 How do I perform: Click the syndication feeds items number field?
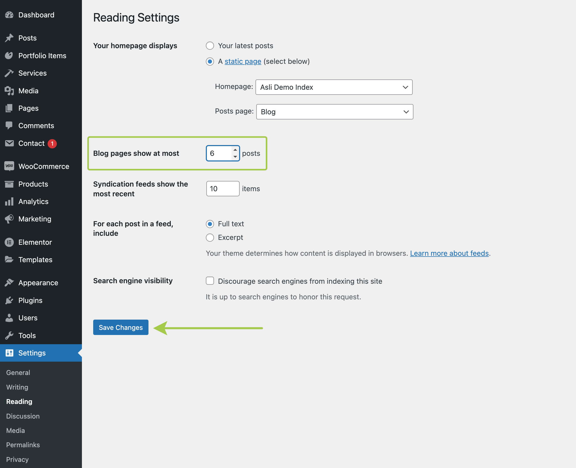[x=222, y=189]
